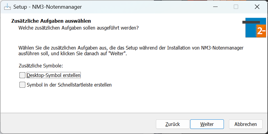268x134 pixels.
Task: Click the setup installer icon in title bar
Action: point(7,7)
